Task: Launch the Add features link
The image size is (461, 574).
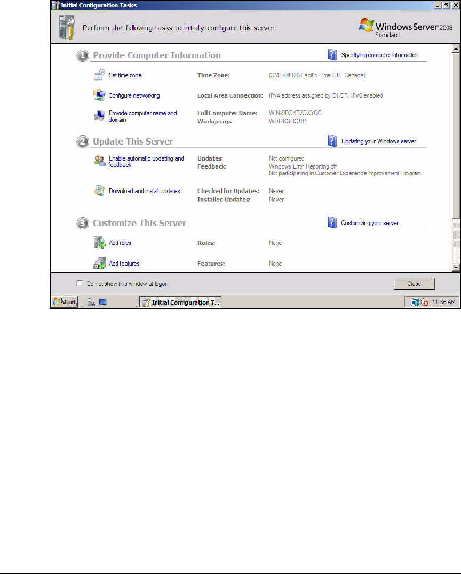Action: (124, 264)
